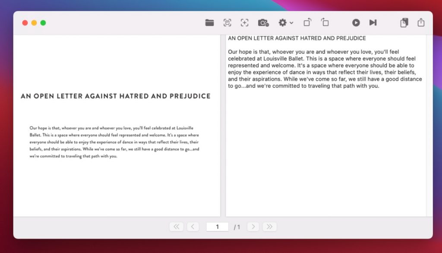442x253 pixels.
Task: Go to the first page
Action: [x=177, y=227]
